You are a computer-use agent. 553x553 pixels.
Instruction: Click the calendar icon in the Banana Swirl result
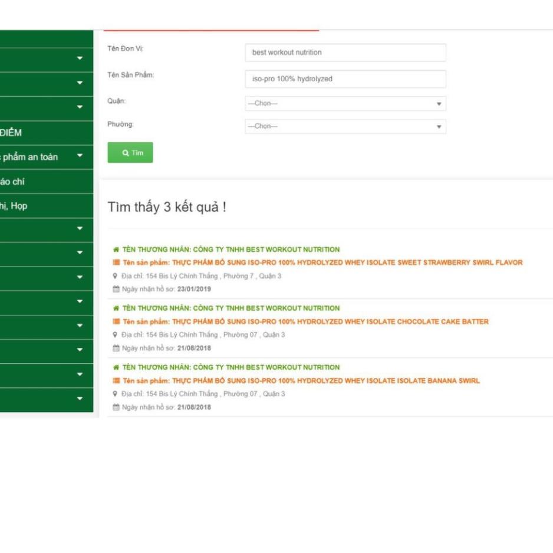pyautogui.click(x=116, y=407)
